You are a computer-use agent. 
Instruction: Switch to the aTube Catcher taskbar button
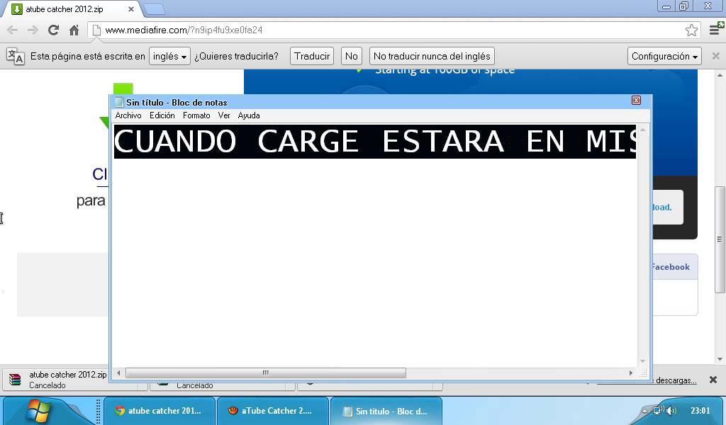coord(272,411)
